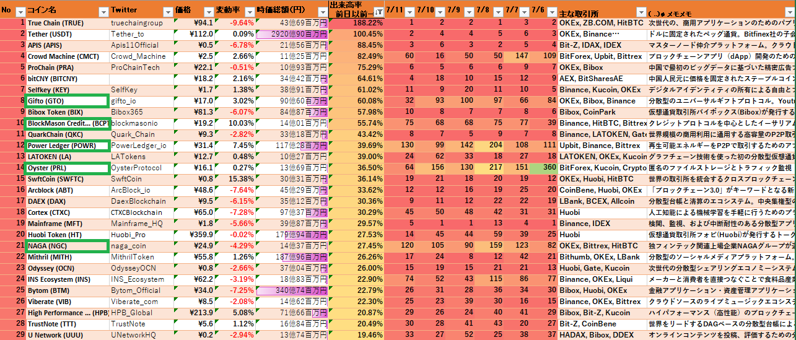Expand the Twitter column filter dropdown
Image resolution: width=796 pixels, height=340 pixels.
tap(167, 12)
